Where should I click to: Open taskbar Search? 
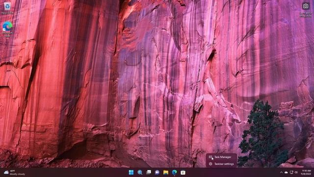pos(140,173)
